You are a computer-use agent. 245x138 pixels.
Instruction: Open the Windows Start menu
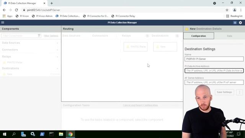(5, 134)
